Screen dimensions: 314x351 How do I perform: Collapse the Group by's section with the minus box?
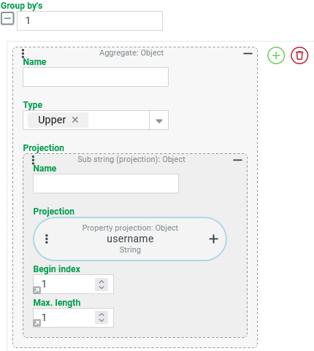(x=7, y=18)
